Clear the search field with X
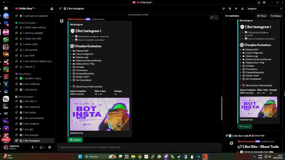285x160 pixels. 281,8
